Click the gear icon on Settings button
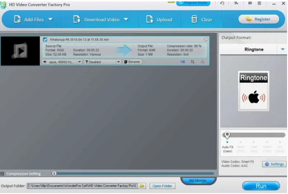The image size is (288, 194). pyautogui.click(x=267, y=164)
